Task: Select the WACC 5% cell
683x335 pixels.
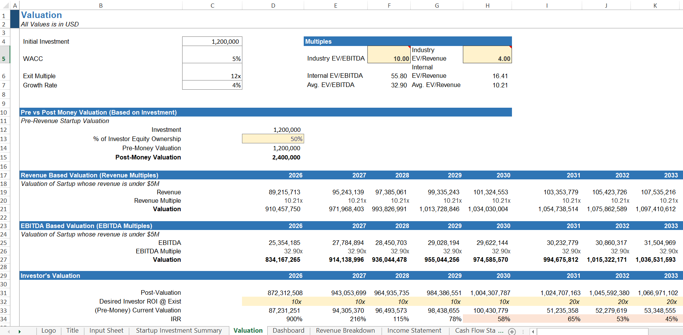Action: point(212,55)
